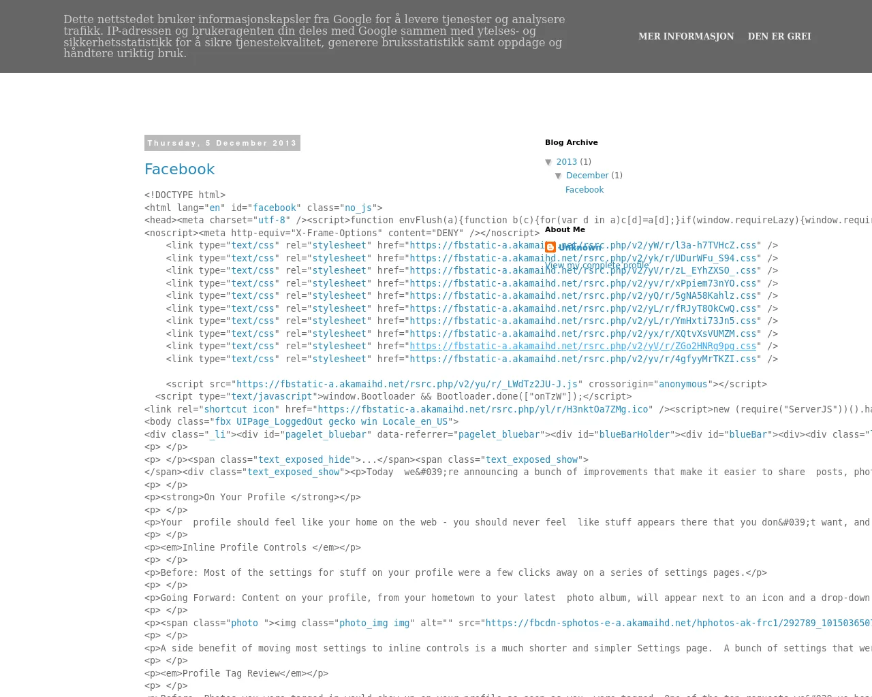
Task: Click the body class fbx UIPage_LoggedOut line
Action: coord(301,421)
